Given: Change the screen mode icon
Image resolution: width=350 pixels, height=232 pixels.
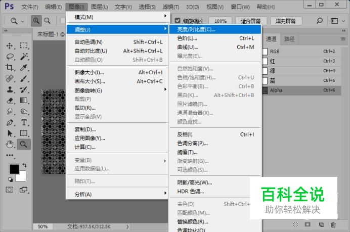Looking at the screenshot, I should click(23, 190).
